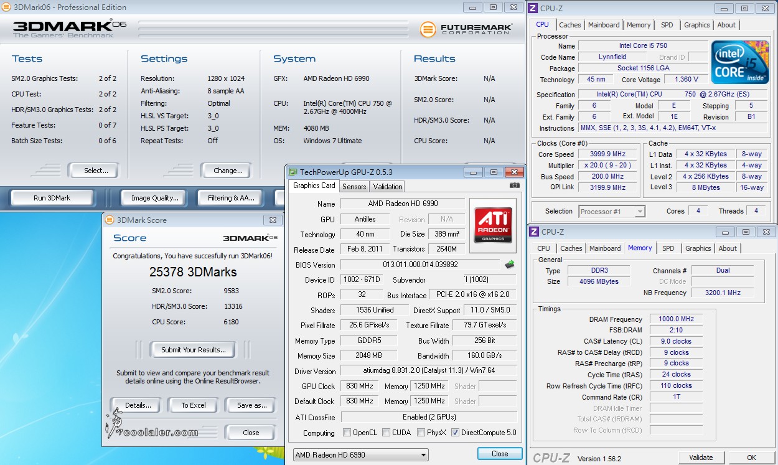The height and width of the screenshot is (465, 778).
Task: Open SPD tab in upper CPU-Z window
Action: 667,25
